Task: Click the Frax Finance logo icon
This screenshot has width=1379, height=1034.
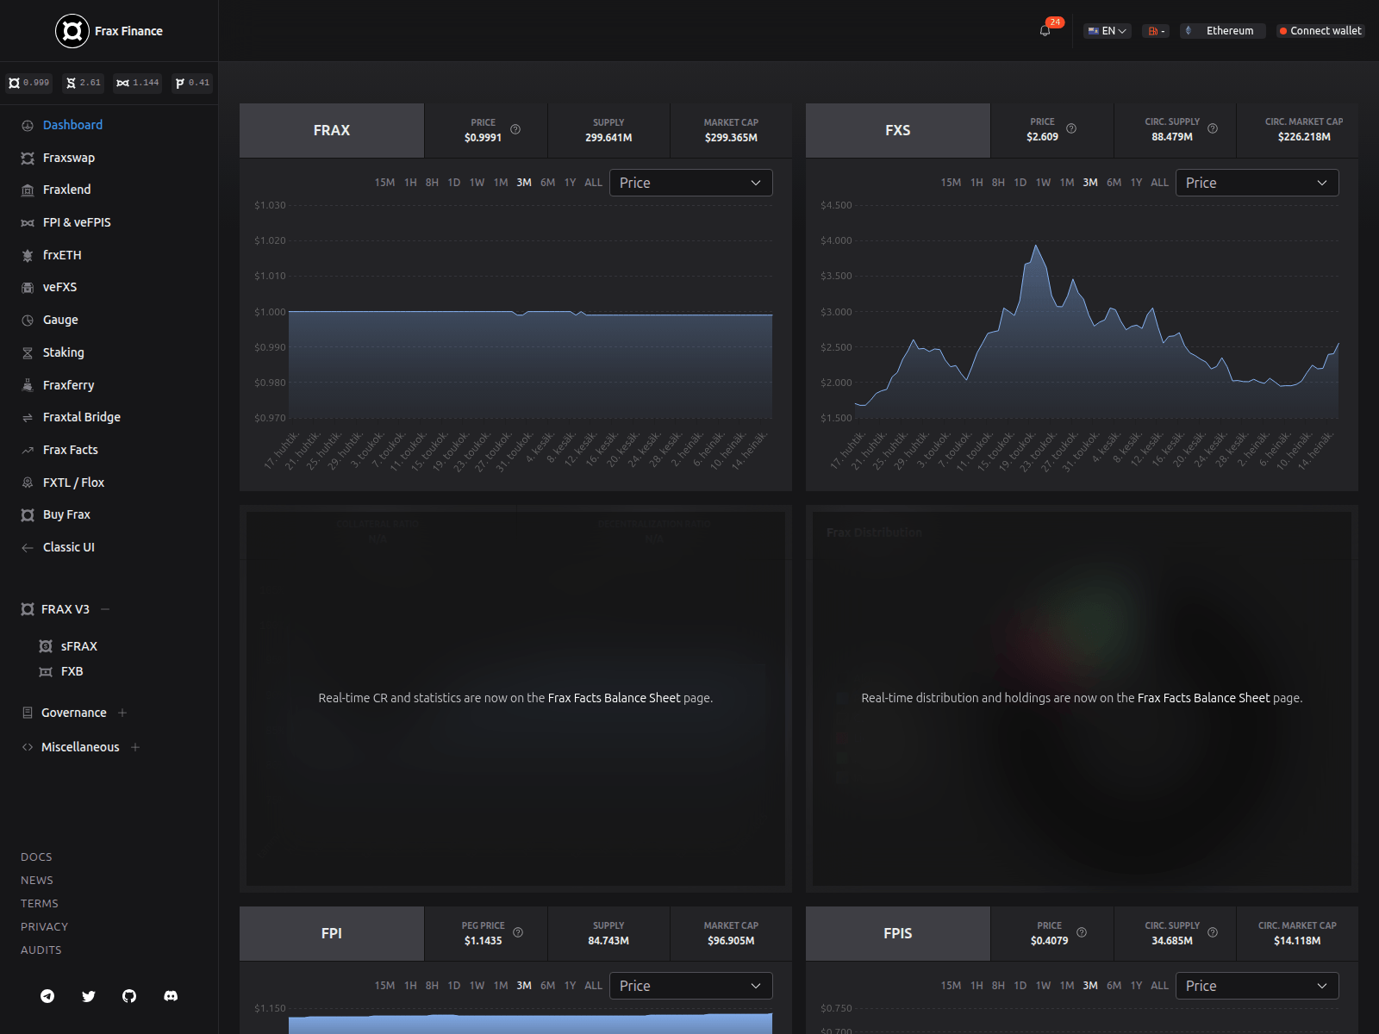Action: [72, 31]
